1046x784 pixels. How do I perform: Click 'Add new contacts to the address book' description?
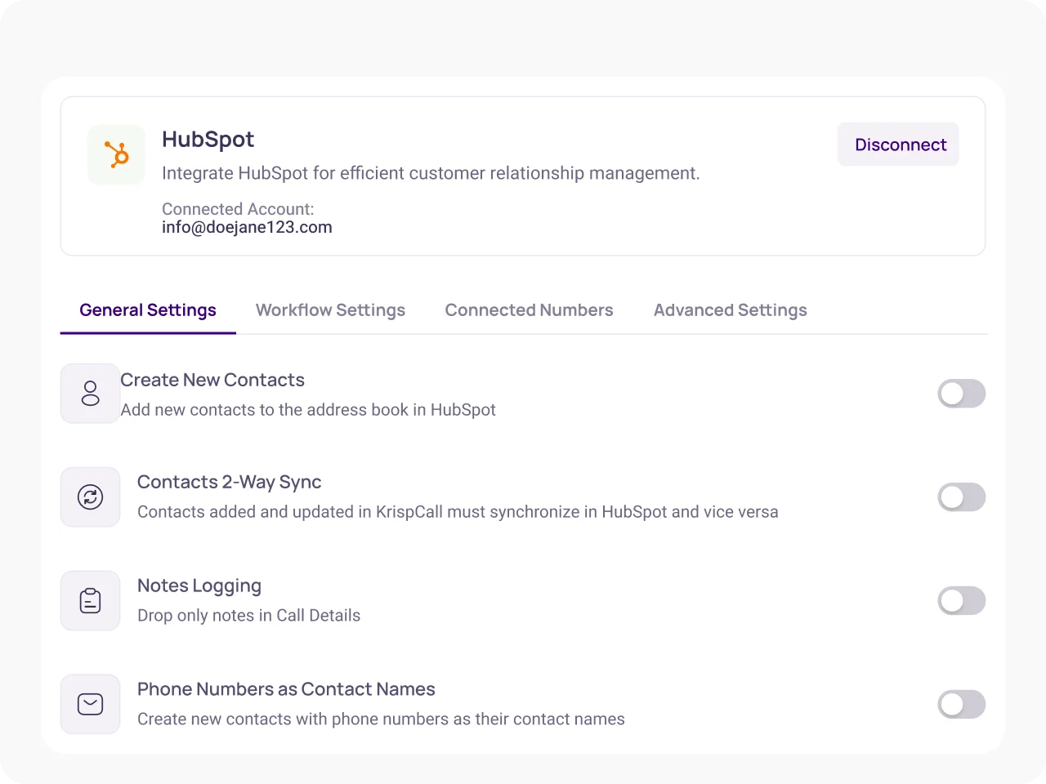[308, 410]
